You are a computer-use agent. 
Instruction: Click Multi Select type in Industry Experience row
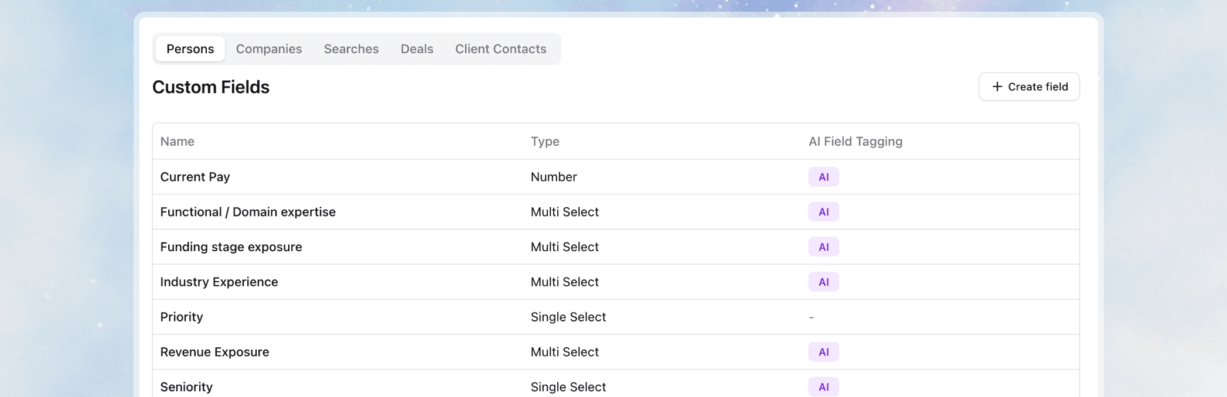(565, 282)
